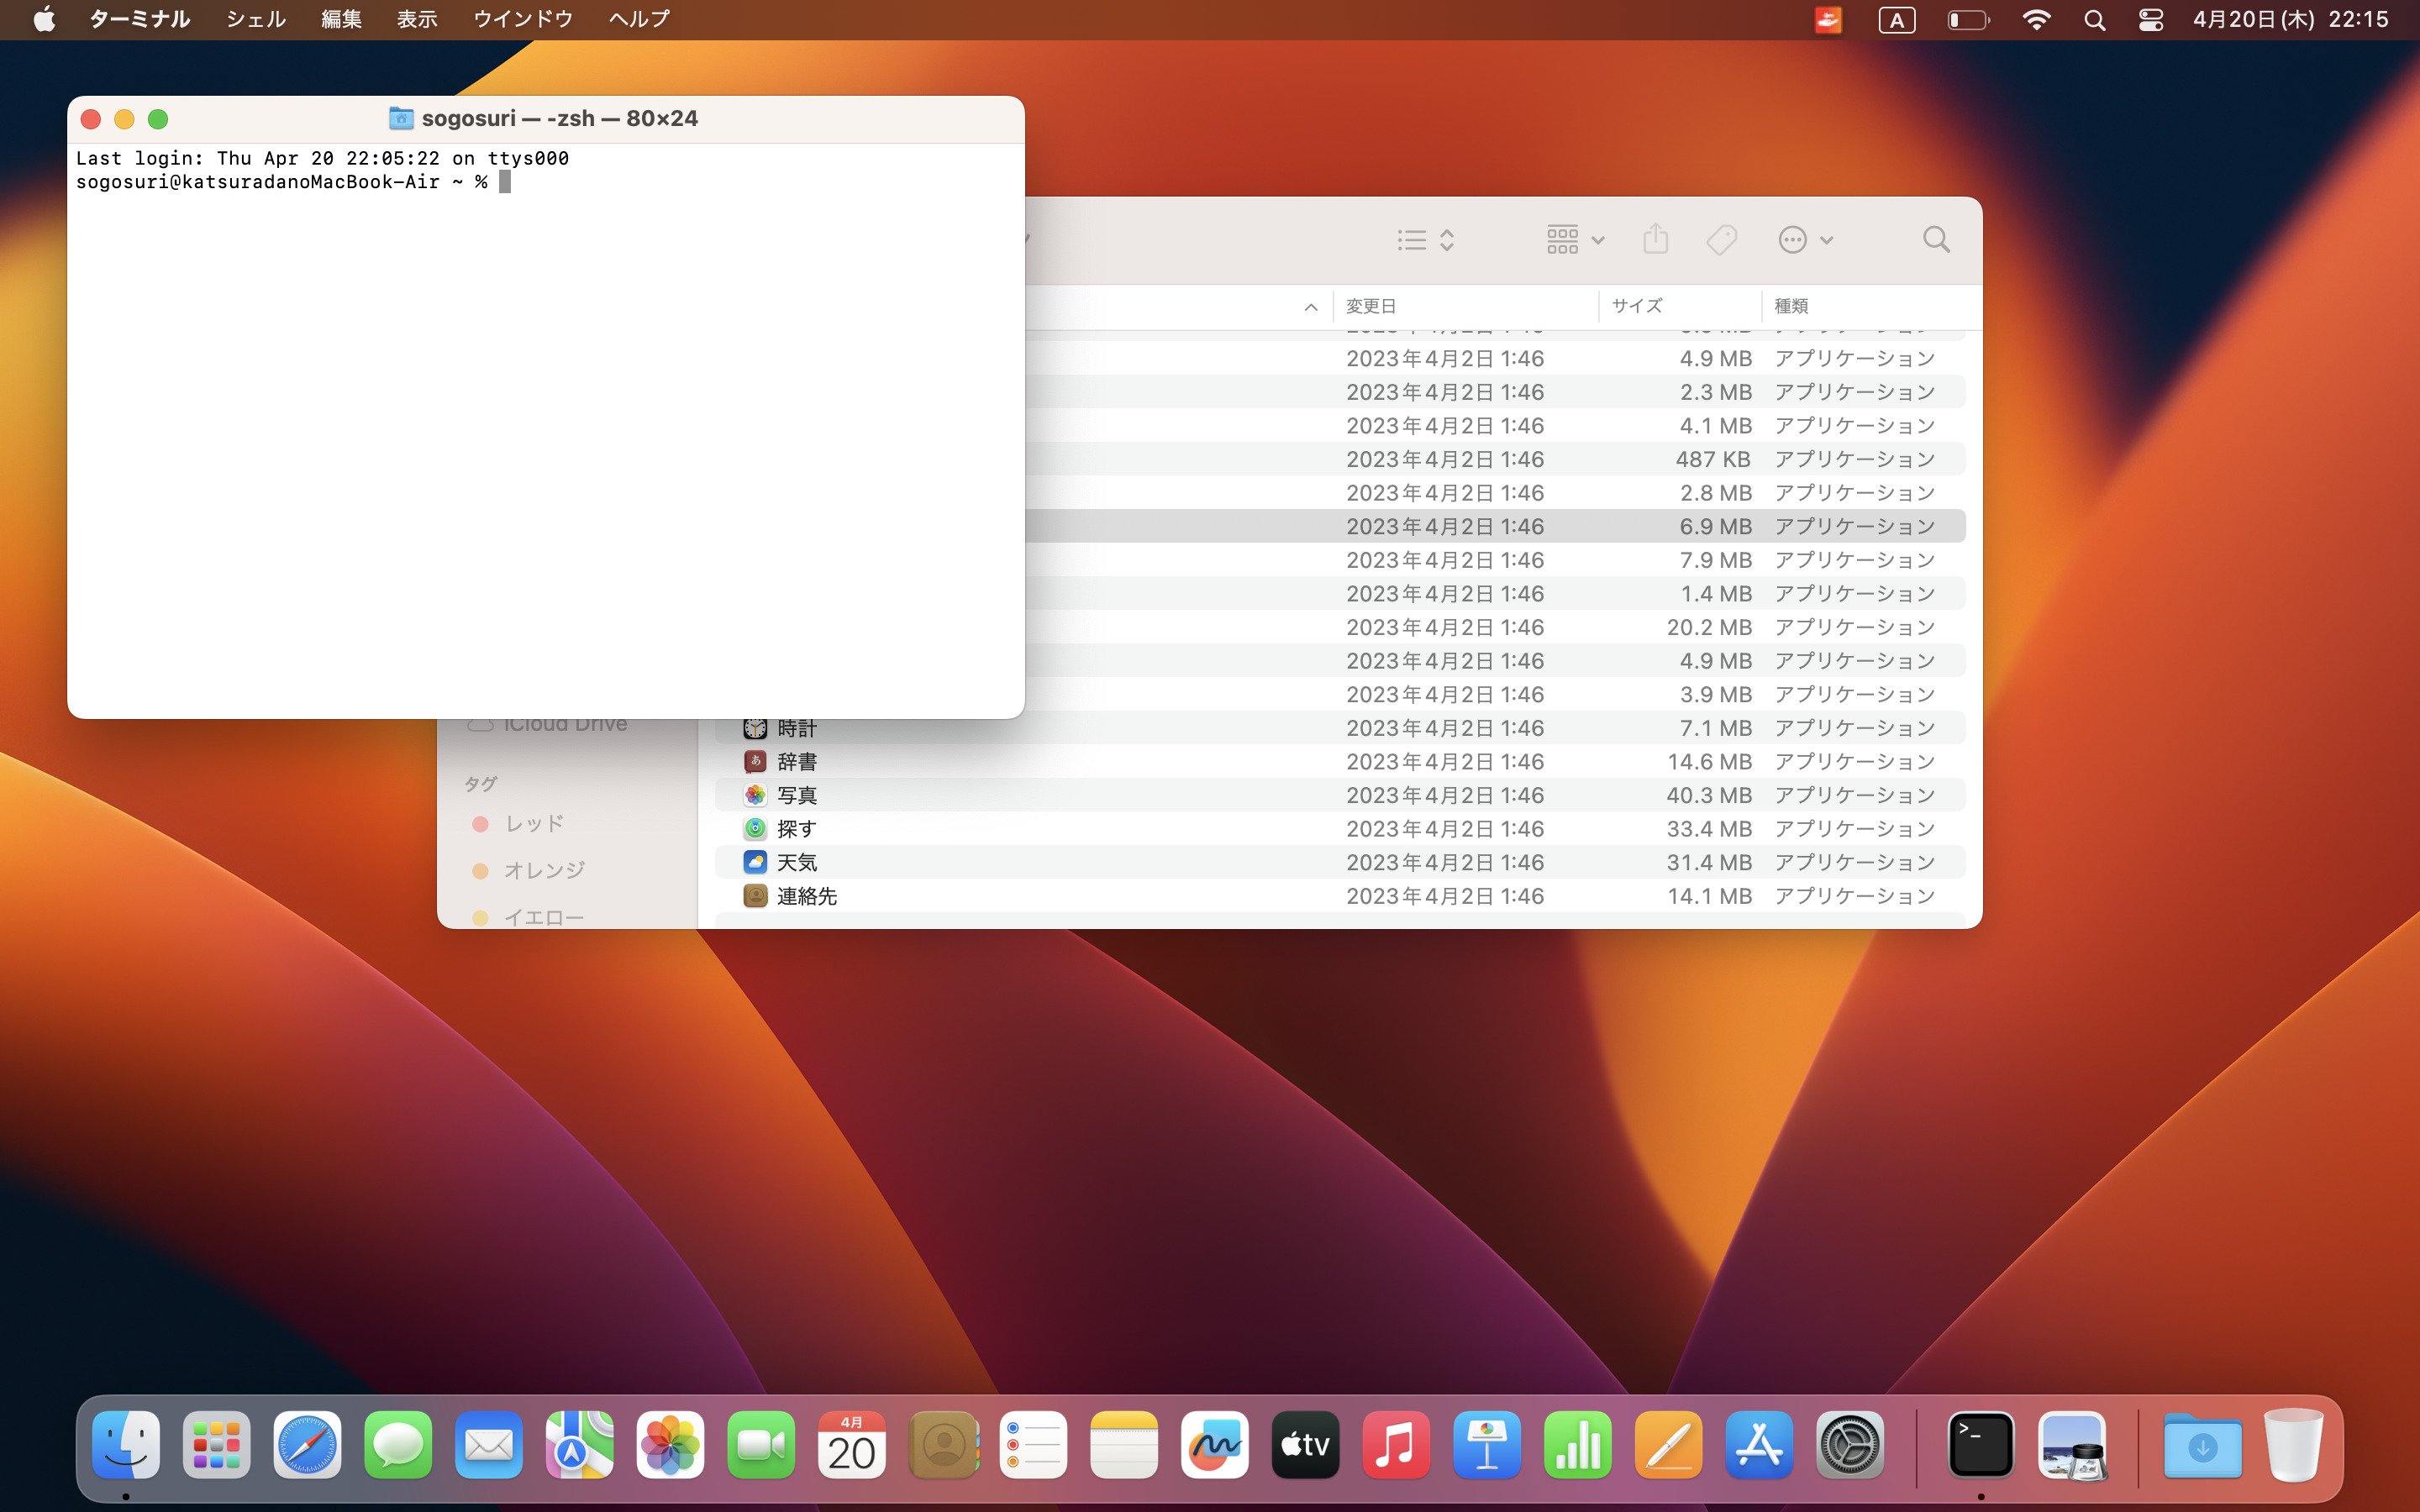Launch Safari from the Dock
Viewport: 2420px width, 1512px height.
(x=308, y=1445)
